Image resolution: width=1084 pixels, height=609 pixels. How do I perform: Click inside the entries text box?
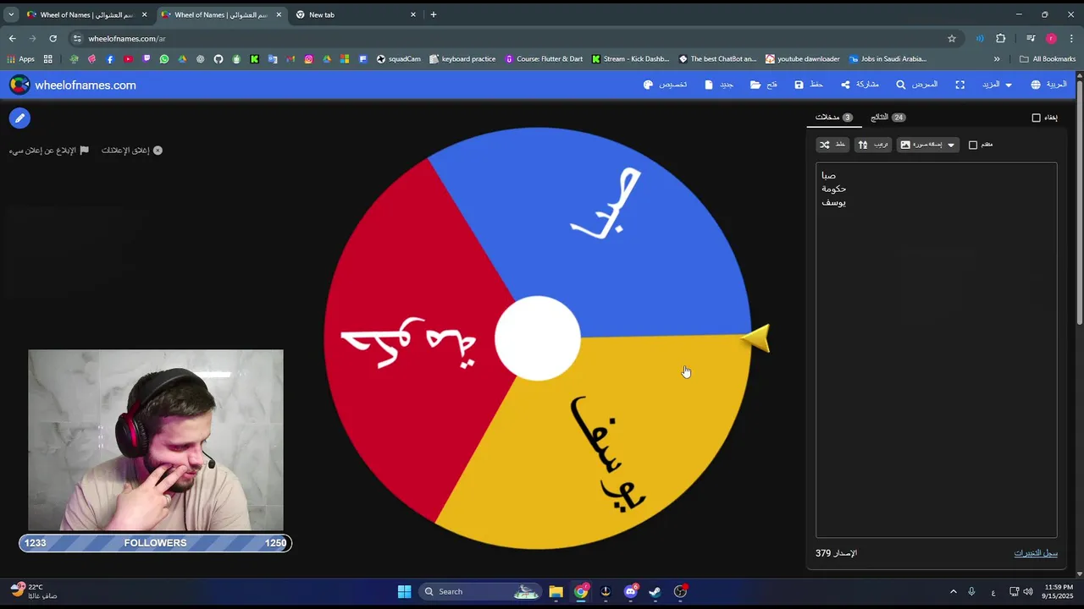click(x=937, y=350)
